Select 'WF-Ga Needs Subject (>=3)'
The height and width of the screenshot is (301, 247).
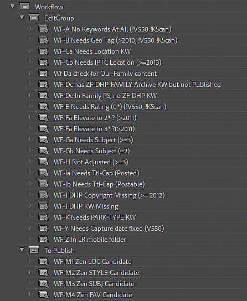click(94, 140)
